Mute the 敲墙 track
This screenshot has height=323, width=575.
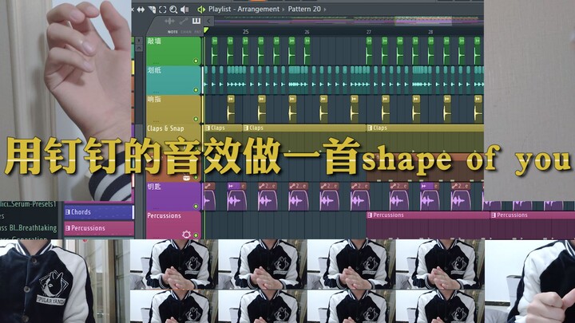(196, 61)
